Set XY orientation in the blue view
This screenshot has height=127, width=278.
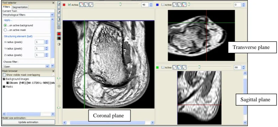click(175, 5)
